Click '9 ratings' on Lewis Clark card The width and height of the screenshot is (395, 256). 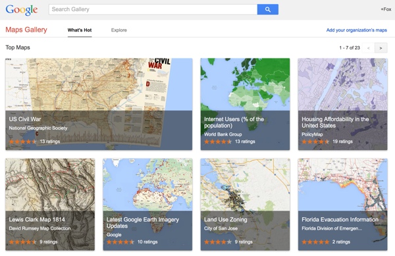(x=49, y=242)
